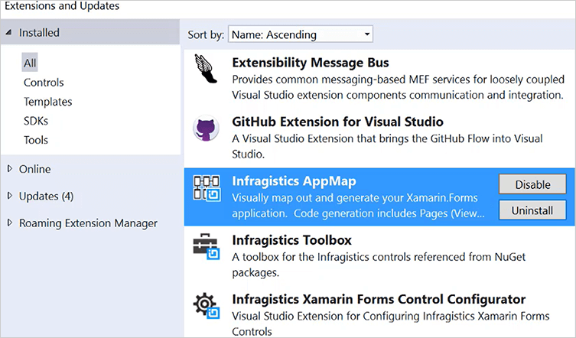Click the Online category label
576x338 pixels.
[x=35, y=169]
